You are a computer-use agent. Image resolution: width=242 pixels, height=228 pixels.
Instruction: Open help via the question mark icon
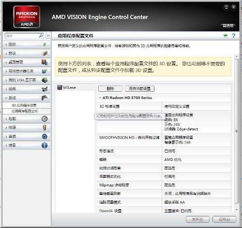(233, 36)
